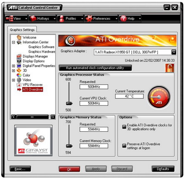Open the Profiles menu
This screenshot has width=185, height=179.
coord(71,18)
